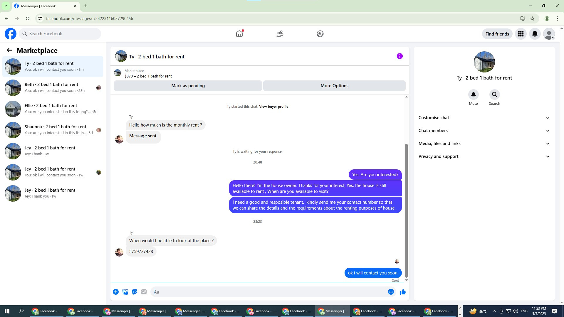Click the chat message scrollbar
This screenshot has height=317, width=564.
(406, 210)
